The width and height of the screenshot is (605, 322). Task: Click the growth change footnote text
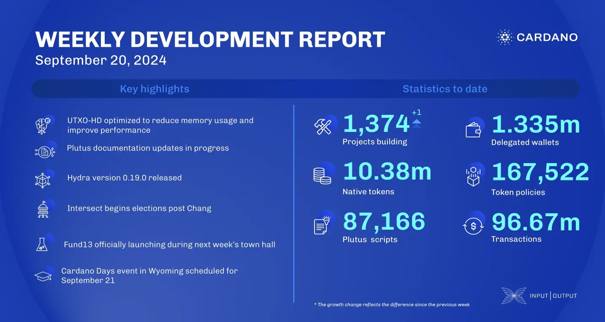392,304
